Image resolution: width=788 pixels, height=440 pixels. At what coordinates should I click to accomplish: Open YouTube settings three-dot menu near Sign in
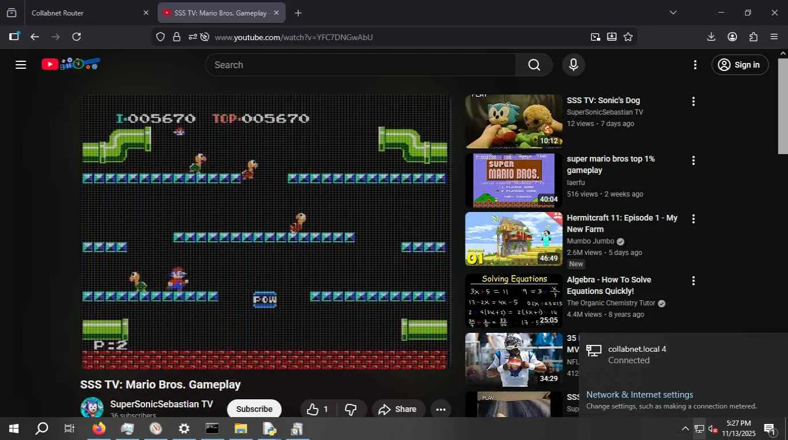point(695,65)
